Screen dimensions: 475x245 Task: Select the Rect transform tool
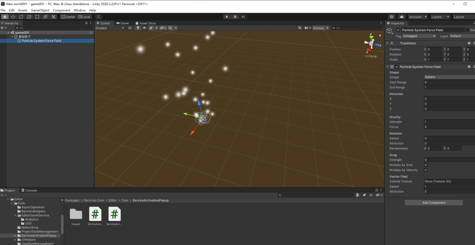coord(37,17)
